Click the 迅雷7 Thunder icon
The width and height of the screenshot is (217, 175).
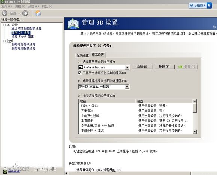point(200,6)
